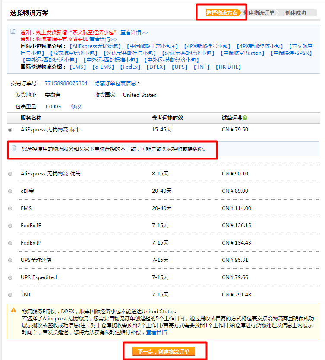The image size is (325, 360).
Task: Click the note icon in mismatch warning
Action: (14, 148)
